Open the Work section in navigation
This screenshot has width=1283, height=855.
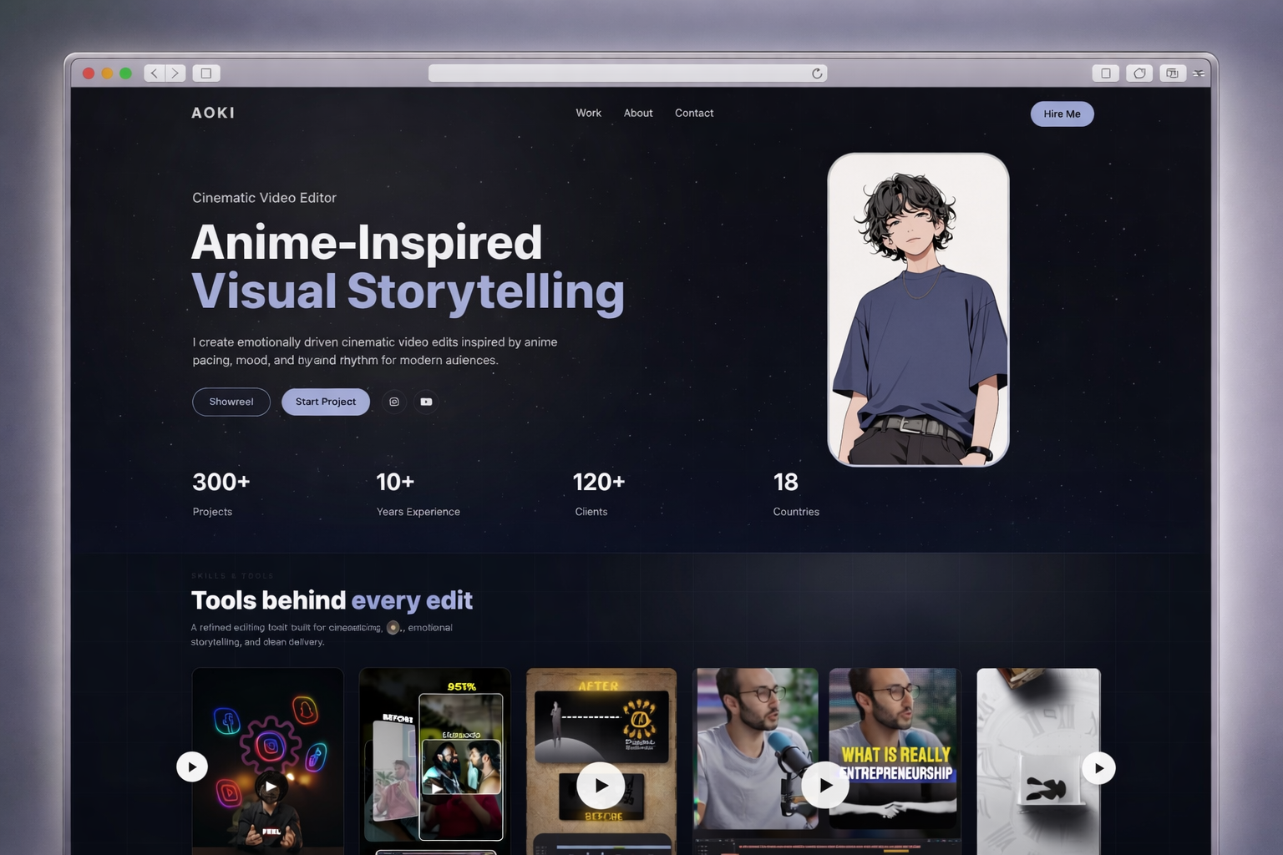pos(588,113)
